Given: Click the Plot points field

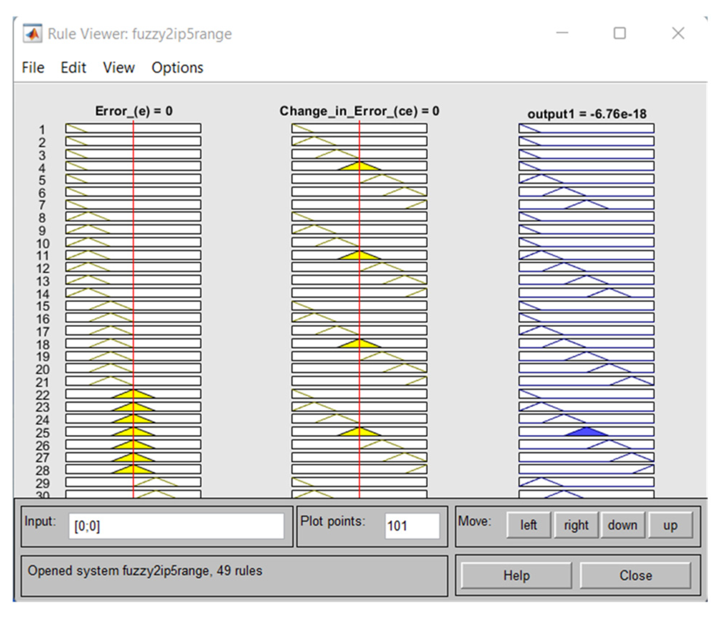Looking at the screenshot, I should (x=412, y=526).
